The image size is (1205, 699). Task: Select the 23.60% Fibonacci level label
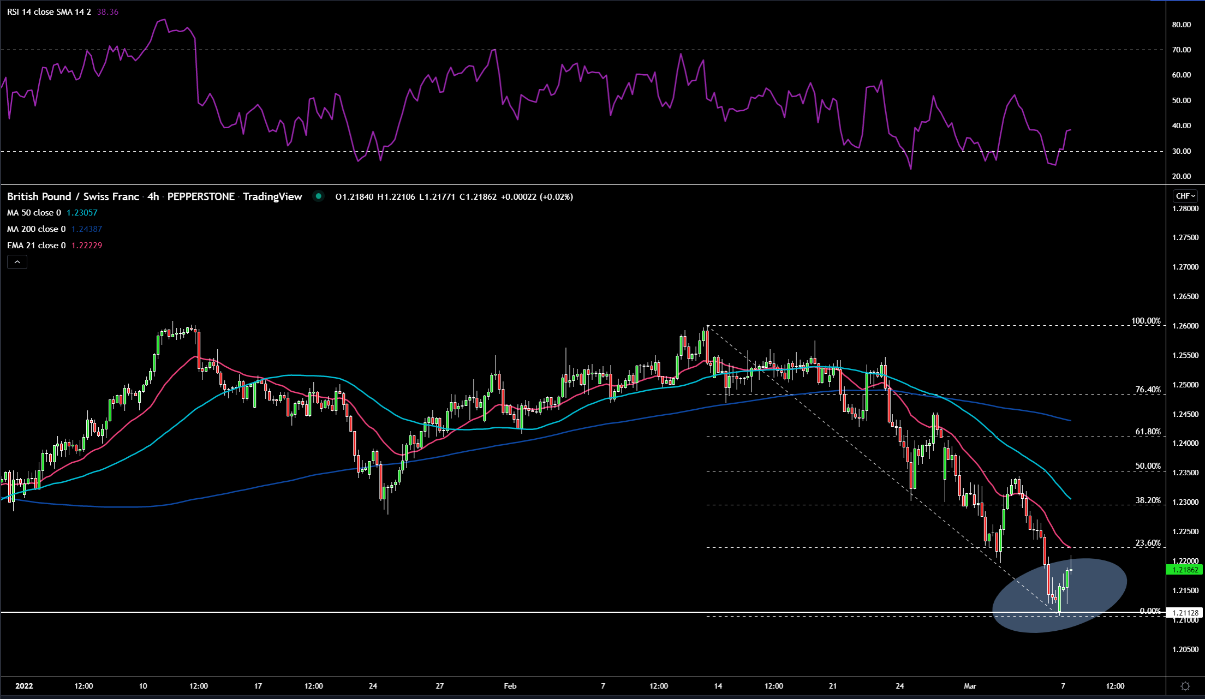(1148, 543)
